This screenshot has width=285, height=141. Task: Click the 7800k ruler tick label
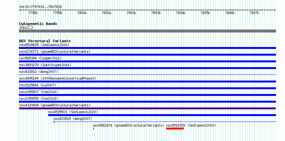click(82, 13)
